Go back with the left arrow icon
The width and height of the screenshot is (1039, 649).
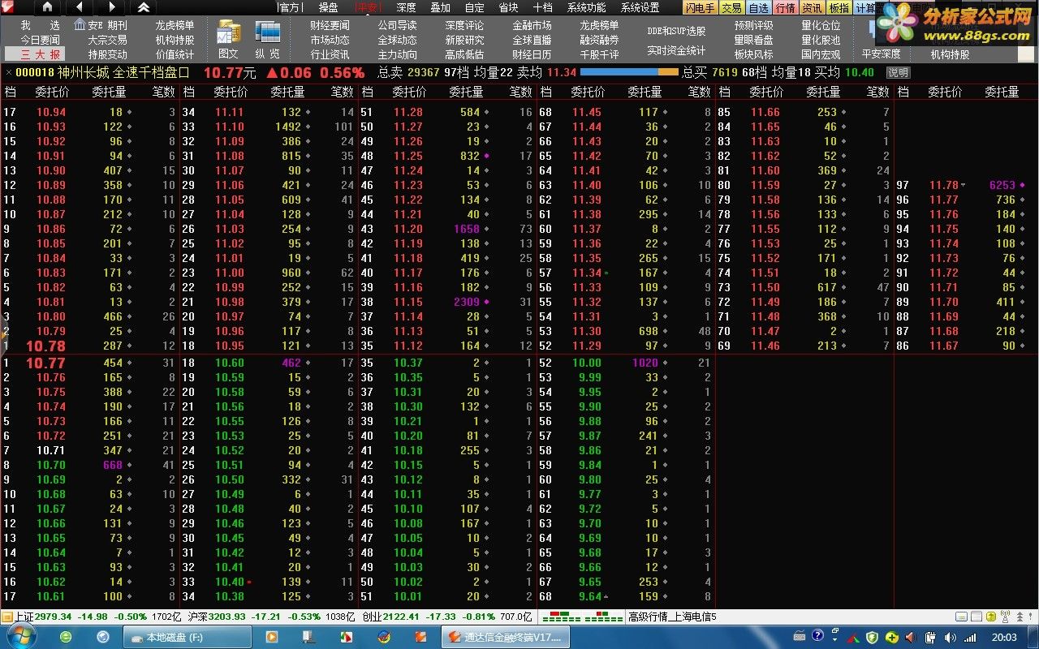tap(79, 7)
